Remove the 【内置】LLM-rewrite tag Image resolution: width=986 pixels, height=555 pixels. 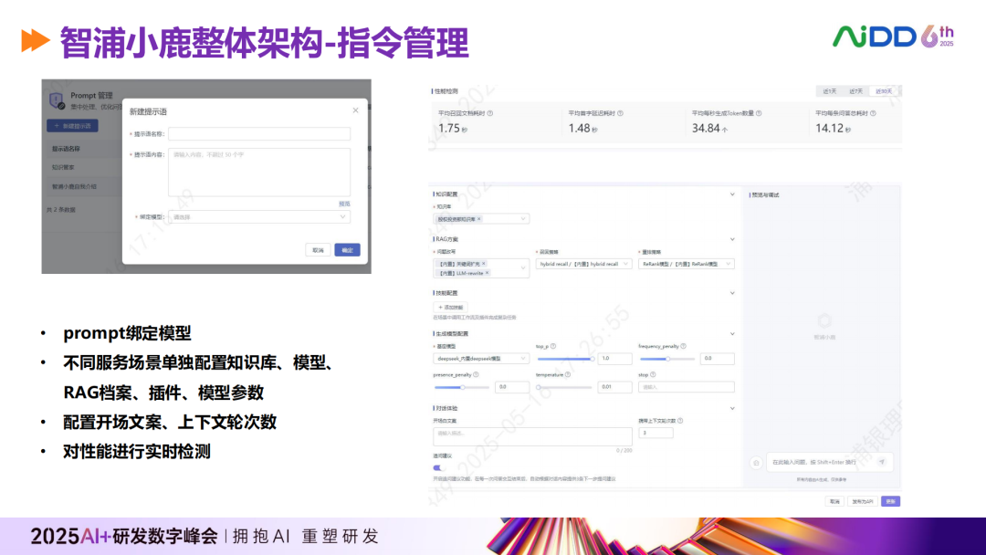(x=487, y=272)
